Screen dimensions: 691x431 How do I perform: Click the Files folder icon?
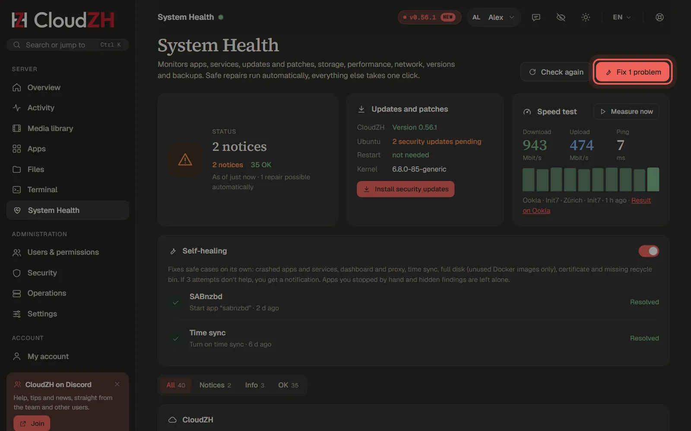point(17,169)
